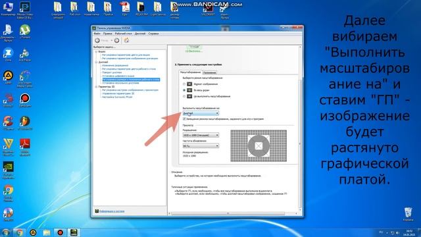Open the Adobe Acrobat desktop shortcut
421x237 pixels.
click(25, 147)
